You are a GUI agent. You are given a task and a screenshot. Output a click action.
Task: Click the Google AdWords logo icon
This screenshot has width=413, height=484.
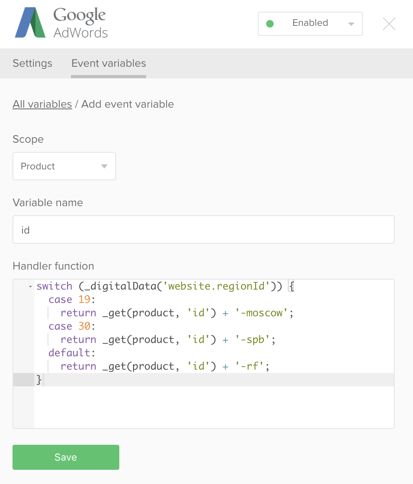point(30,23)
